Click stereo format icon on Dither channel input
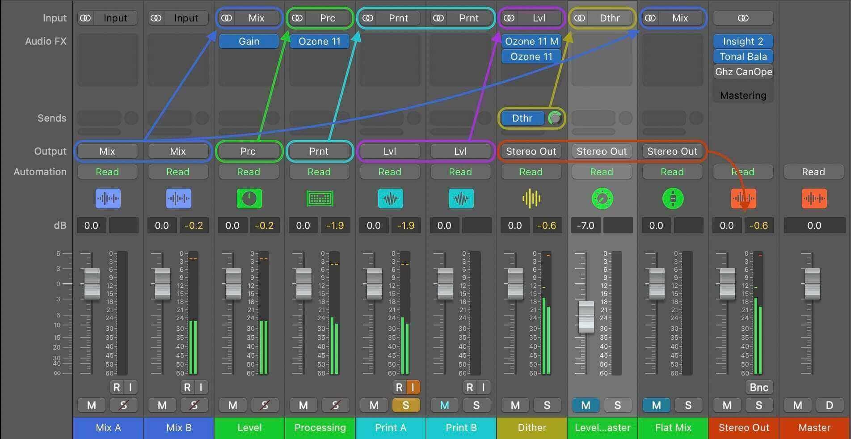 tap(509, 18)
